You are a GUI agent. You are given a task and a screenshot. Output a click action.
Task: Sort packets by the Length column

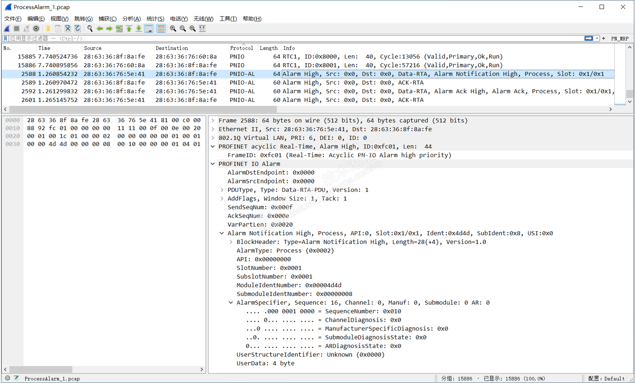(x=270, y=48)
